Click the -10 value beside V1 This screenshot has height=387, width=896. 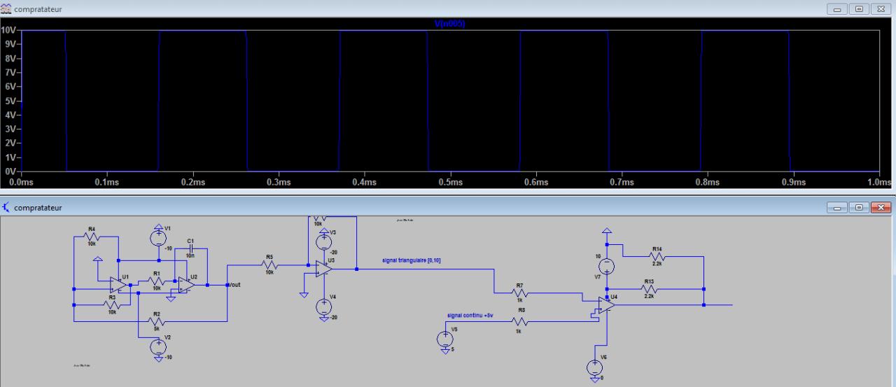click(168, 248)
